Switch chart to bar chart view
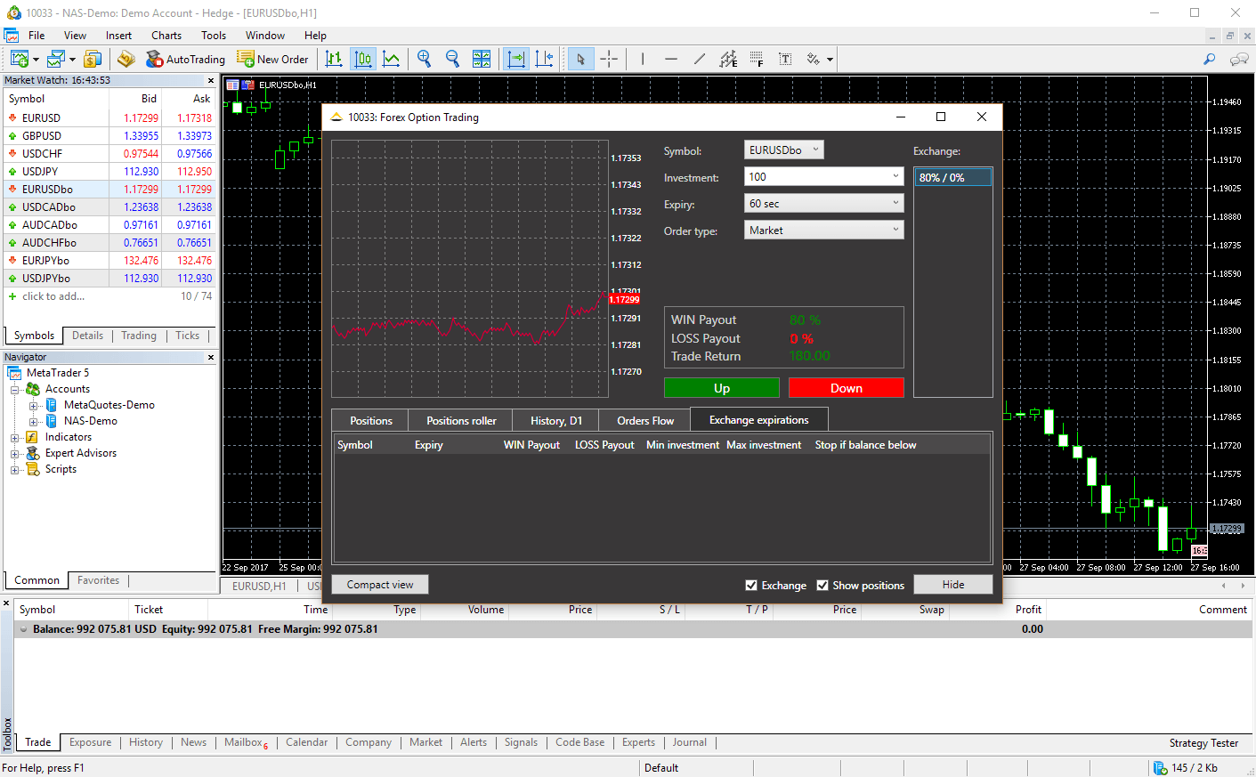This screenshot has height=777, width=1256. [334, 60]
